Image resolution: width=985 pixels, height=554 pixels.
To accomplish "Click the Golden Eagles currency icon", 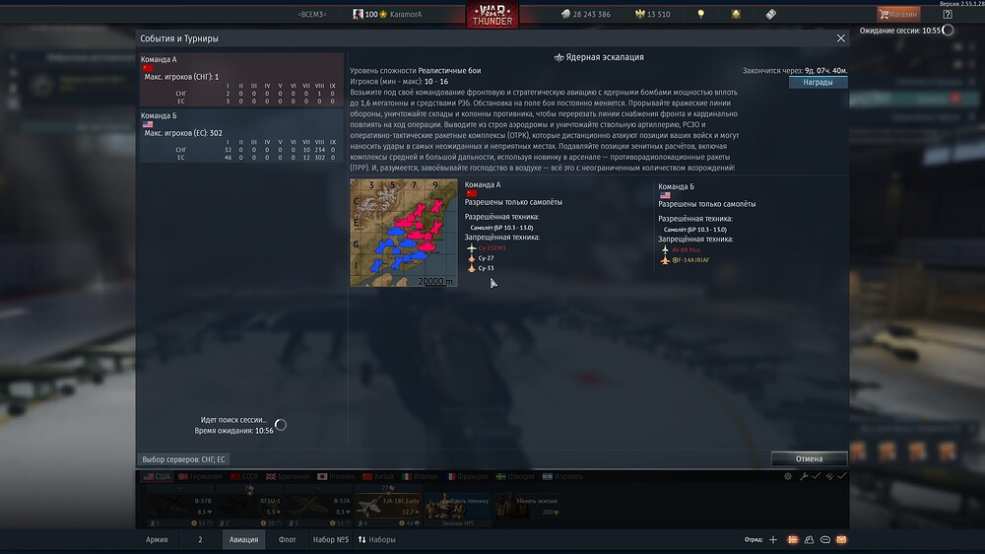I will tap(639, 15).
